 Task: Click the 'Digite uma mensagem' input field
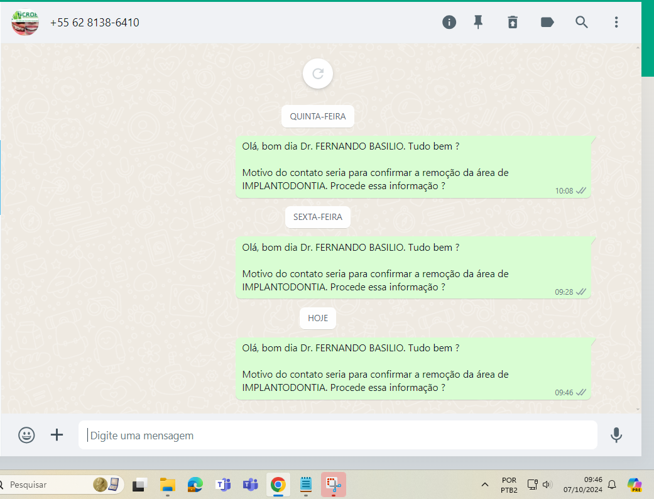click(x=337, y=436)
